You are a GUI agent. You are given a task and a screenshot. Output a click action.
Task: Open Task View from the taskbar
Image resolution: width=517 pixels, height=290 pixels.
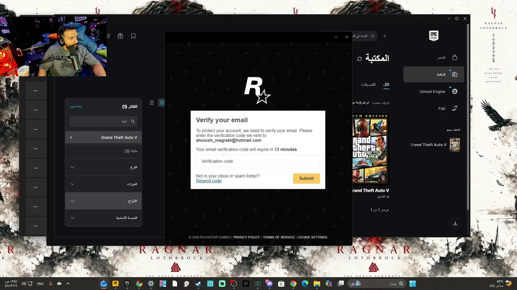point(341,284)
